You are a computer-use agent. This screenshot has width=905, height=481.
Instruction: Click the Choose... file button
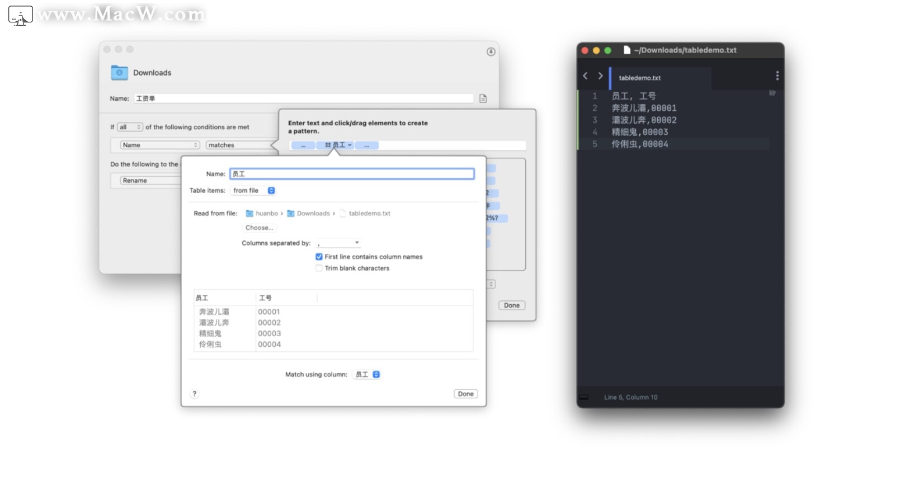point(259,228)
